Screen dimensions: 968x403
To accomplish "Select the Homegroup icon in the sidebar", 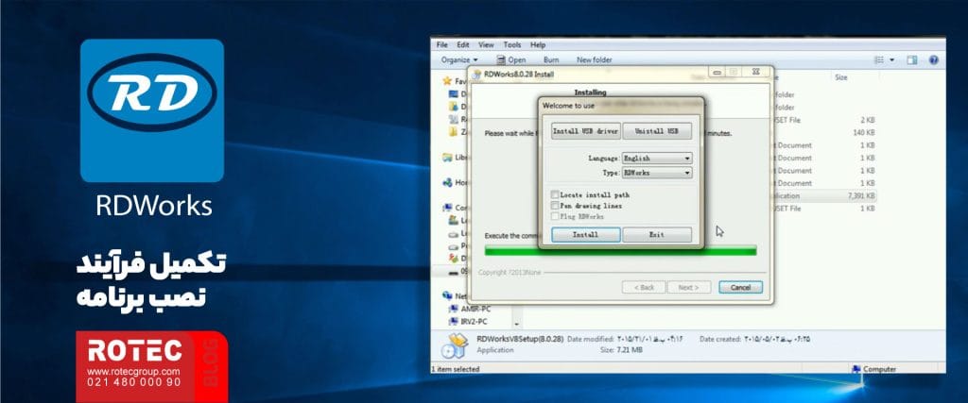I will (447, 182).
